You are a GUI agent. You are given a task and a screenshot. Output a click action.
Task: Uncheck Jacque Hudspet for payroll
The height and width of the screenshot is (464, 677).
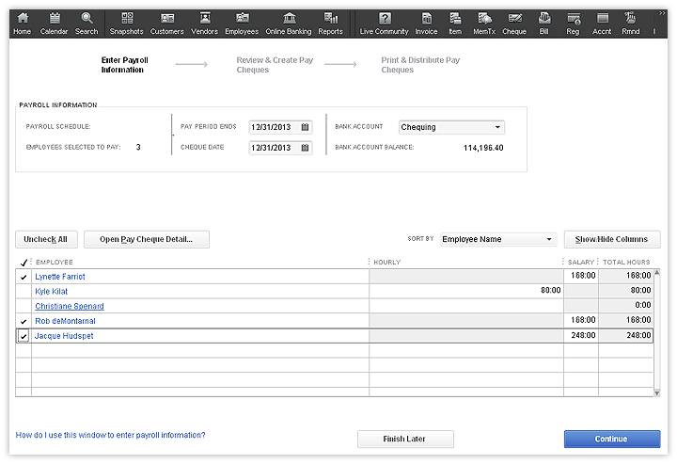(x=24, y=336)
